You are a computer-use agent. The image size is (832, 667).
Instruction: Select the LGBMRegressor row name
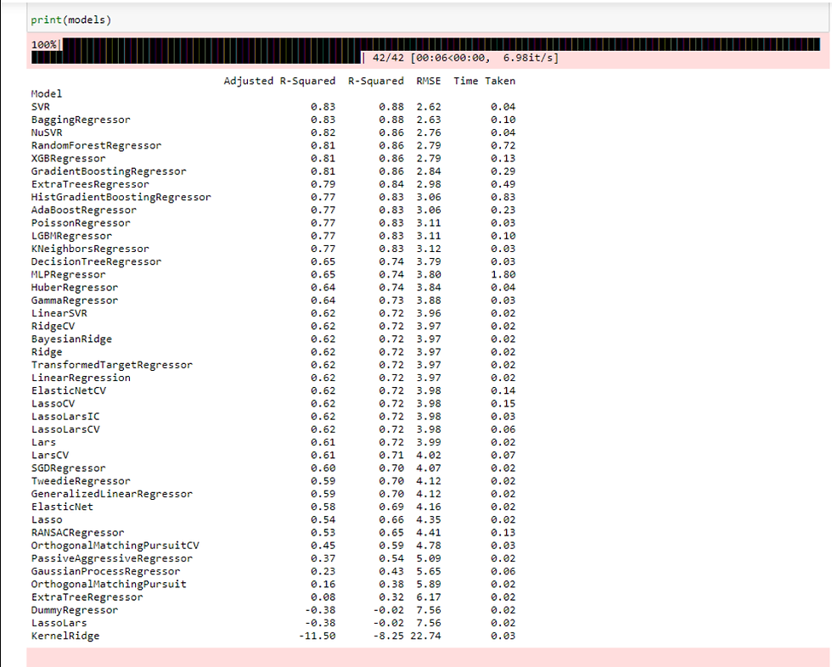point(71,236)
